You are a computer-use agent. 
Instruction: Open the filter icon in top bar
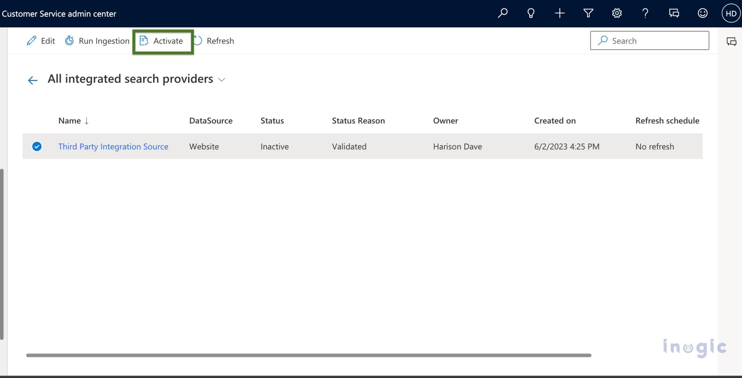click(588, 13)
